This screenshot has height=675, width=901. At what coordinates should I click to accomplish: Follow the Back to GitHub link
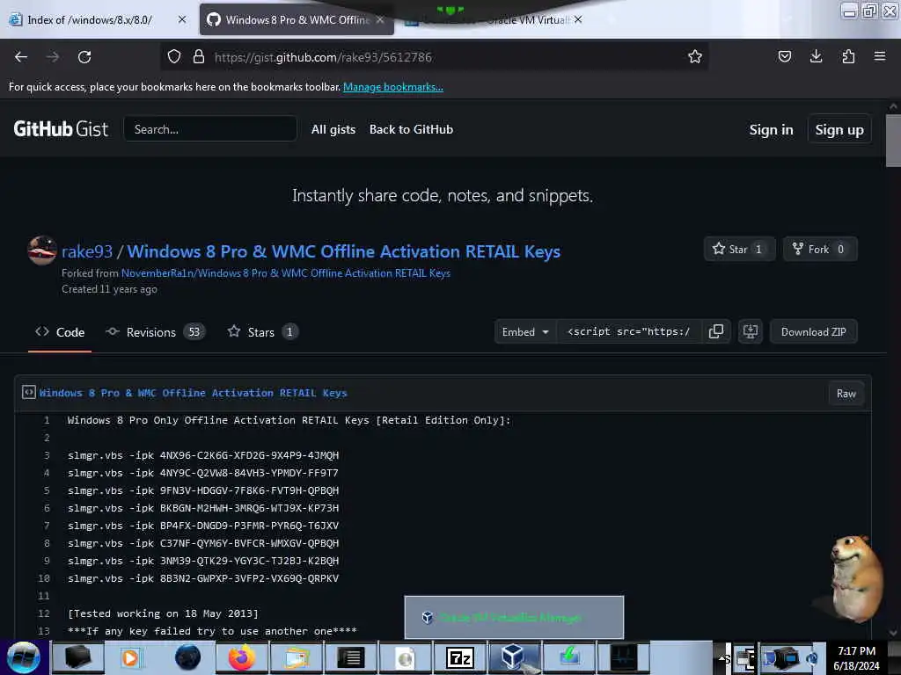tap(411, 130)
